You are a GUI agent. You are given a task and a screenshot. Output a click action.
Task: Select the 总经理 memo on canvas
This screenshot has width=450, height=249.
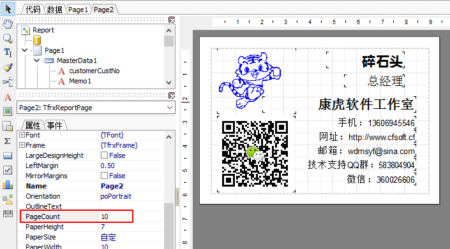click(375, 81)
